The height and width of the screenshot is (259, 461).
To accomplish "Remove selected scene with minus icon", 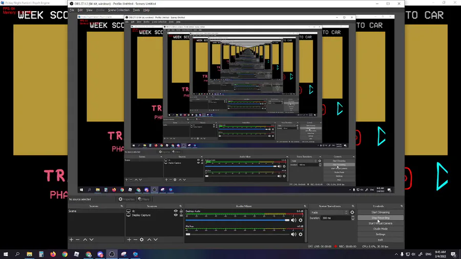I will pyautogui.click(x=78, y=240).
